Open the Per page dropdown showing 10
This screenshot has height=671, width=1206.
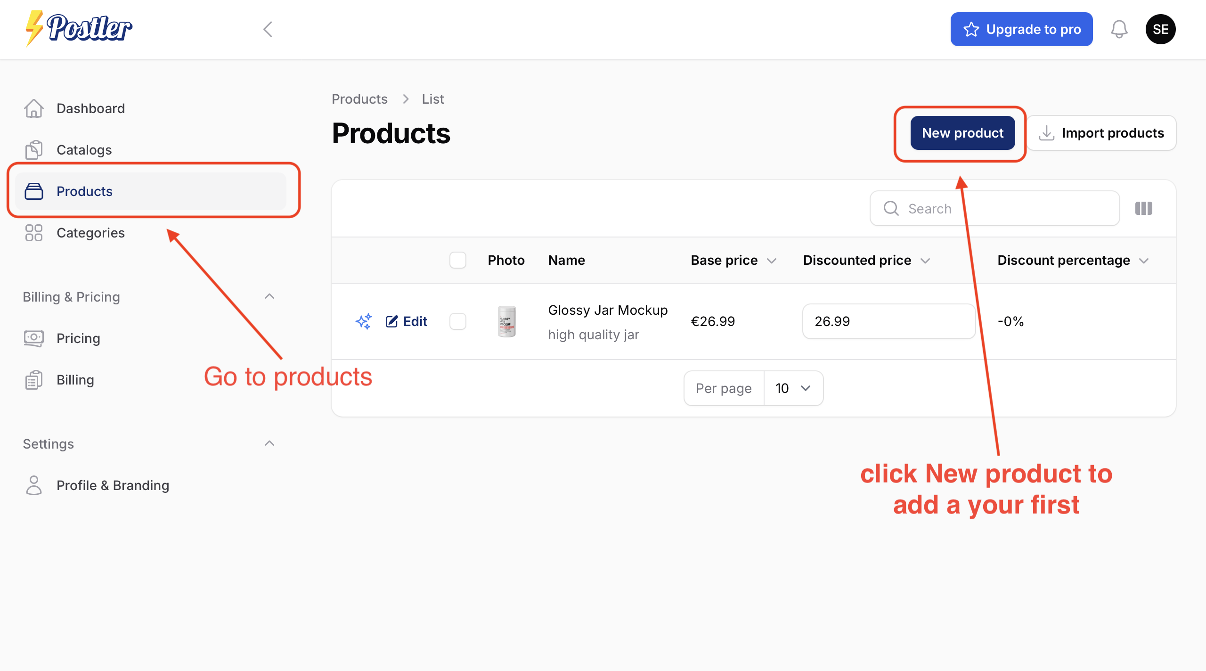(793, 388)
